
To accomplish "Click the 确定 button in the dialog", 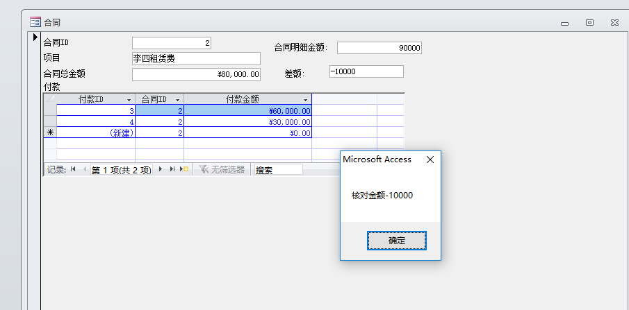I will 396,241.
